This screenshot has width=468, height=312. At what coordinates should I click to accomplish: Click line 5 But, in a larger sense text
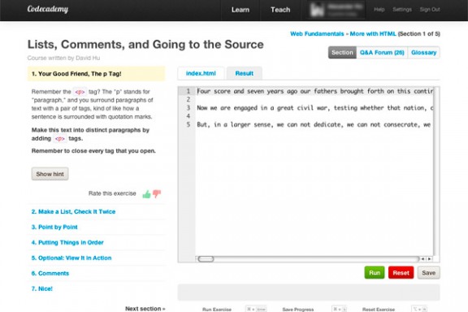pyautogui.click(x=314, y=124)
